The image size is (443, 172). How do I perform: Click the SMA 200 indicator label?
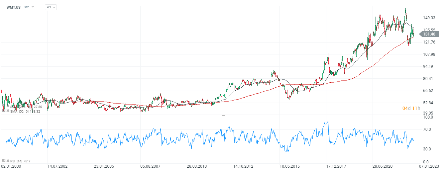click(x=23, y=107)
